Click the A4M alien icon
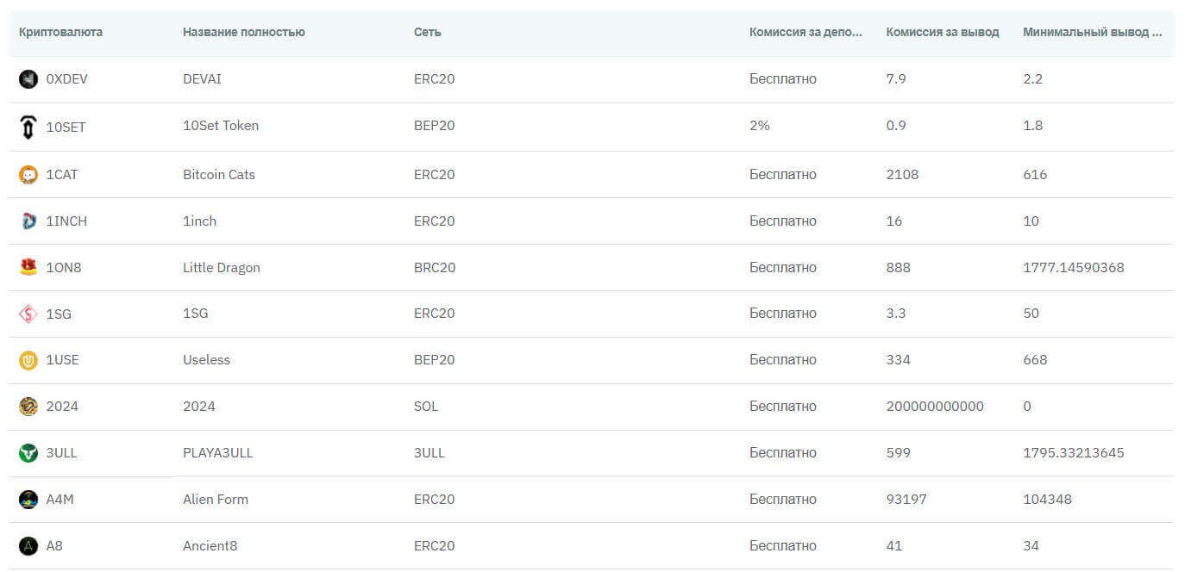 click(28, 500)
